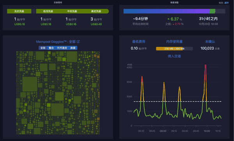Click the 100,023 unconfirmed transactions count

click(210, 48)
